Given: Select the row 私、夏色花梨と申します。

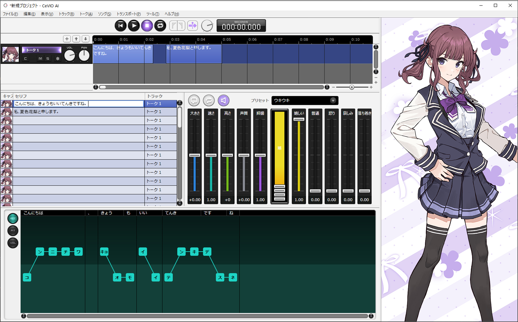Looking at the screenshot, I should (x=79, y=112).
